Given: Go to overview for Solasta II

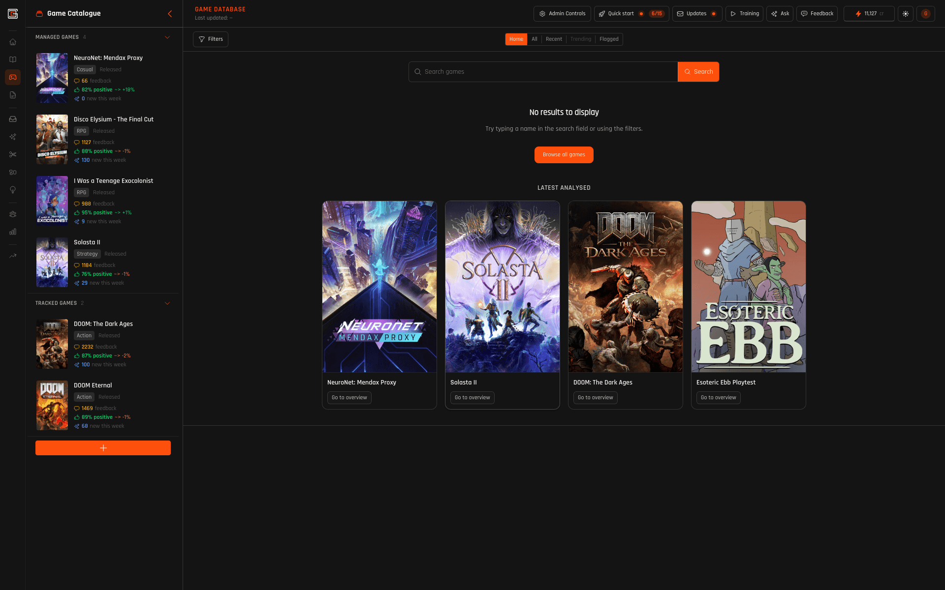Looking at the screenshot, I should point(472,398).
